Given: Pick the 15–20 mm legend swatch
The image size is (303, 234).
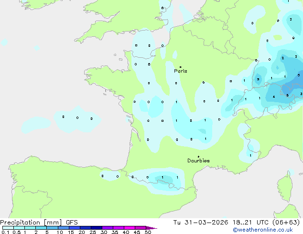Looking at the screenshot, I should 74,228.
